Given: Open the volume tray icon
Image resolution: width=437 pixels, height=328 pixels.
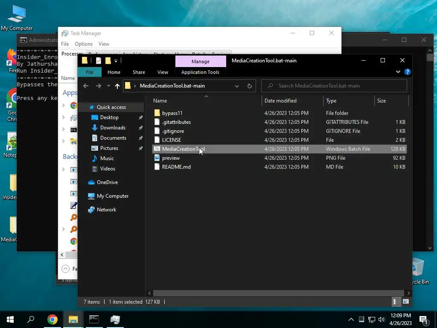Looking at the screenshot, I should click(382, 319).
